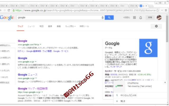Viewport: 169px width, 106px height.
Task: Open the notifications bell
Action: pyautogui.click(x=140, y=18)
